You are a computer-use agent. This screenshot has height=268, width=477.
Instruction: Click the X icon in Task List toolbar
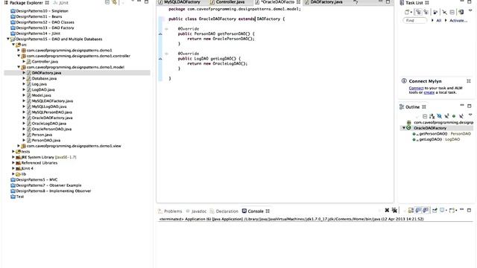444,12
